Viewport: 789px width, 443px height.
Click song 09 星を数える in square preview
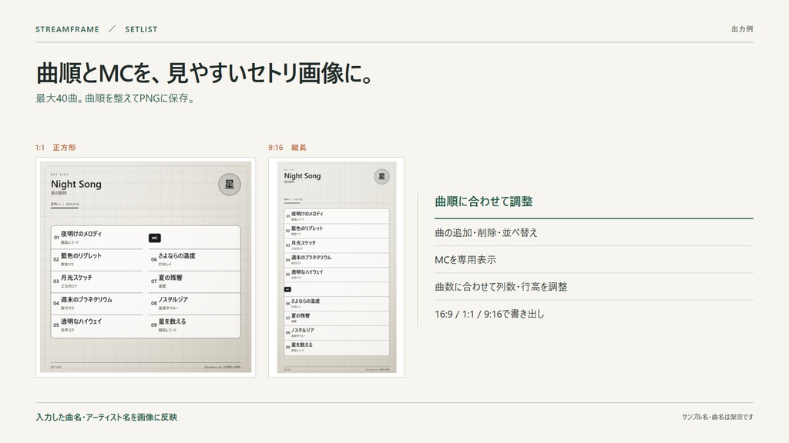point(194,325)
